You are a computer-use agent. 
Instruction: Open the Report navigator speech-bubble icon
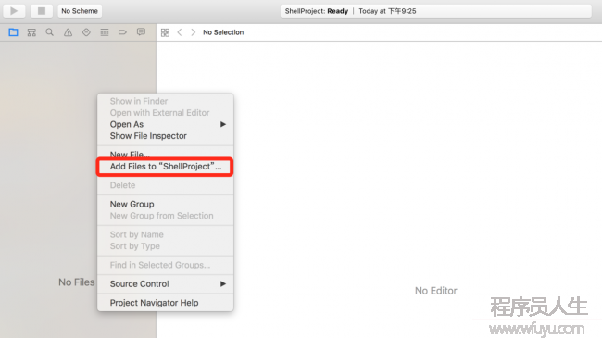pyautogui.click(x=142, y=31)
